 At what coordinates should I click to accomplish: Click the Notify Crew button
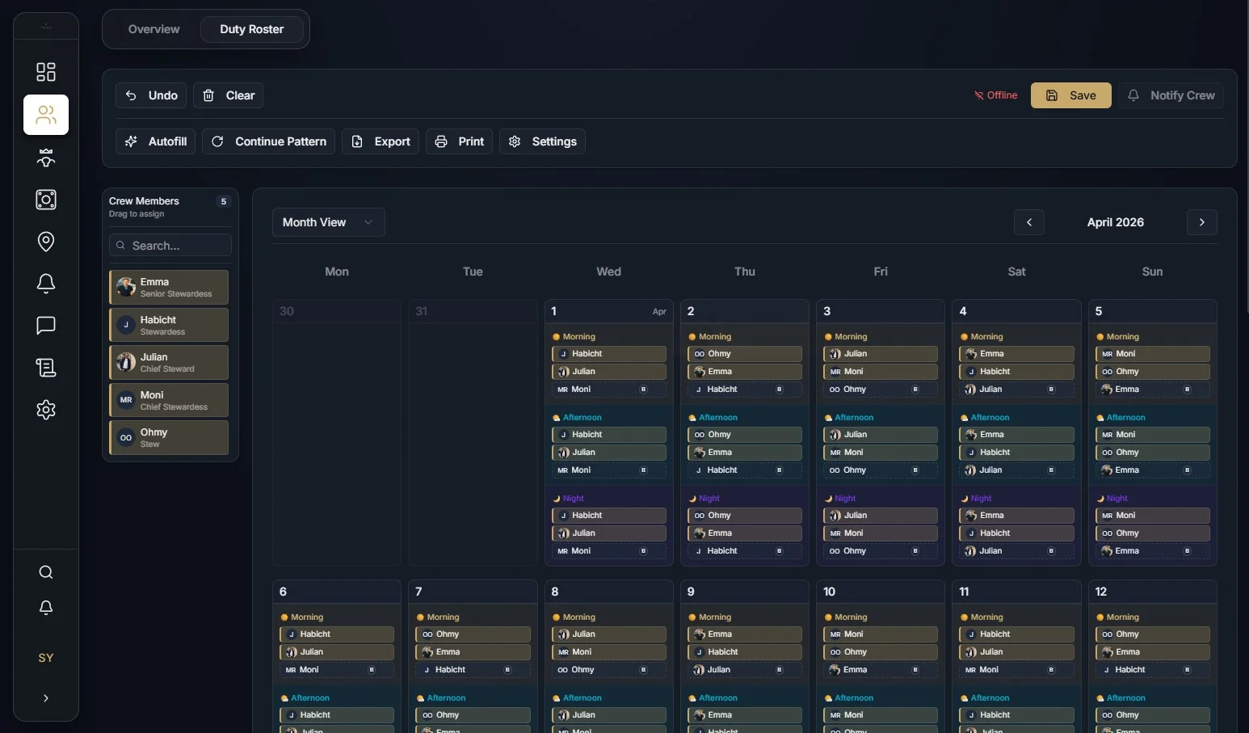tap(1171, 95)
